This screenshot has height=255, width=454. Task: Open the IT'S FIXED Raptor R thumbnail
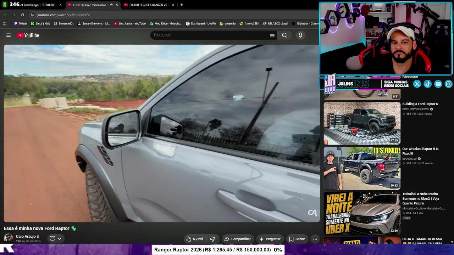tap(362, 168)
